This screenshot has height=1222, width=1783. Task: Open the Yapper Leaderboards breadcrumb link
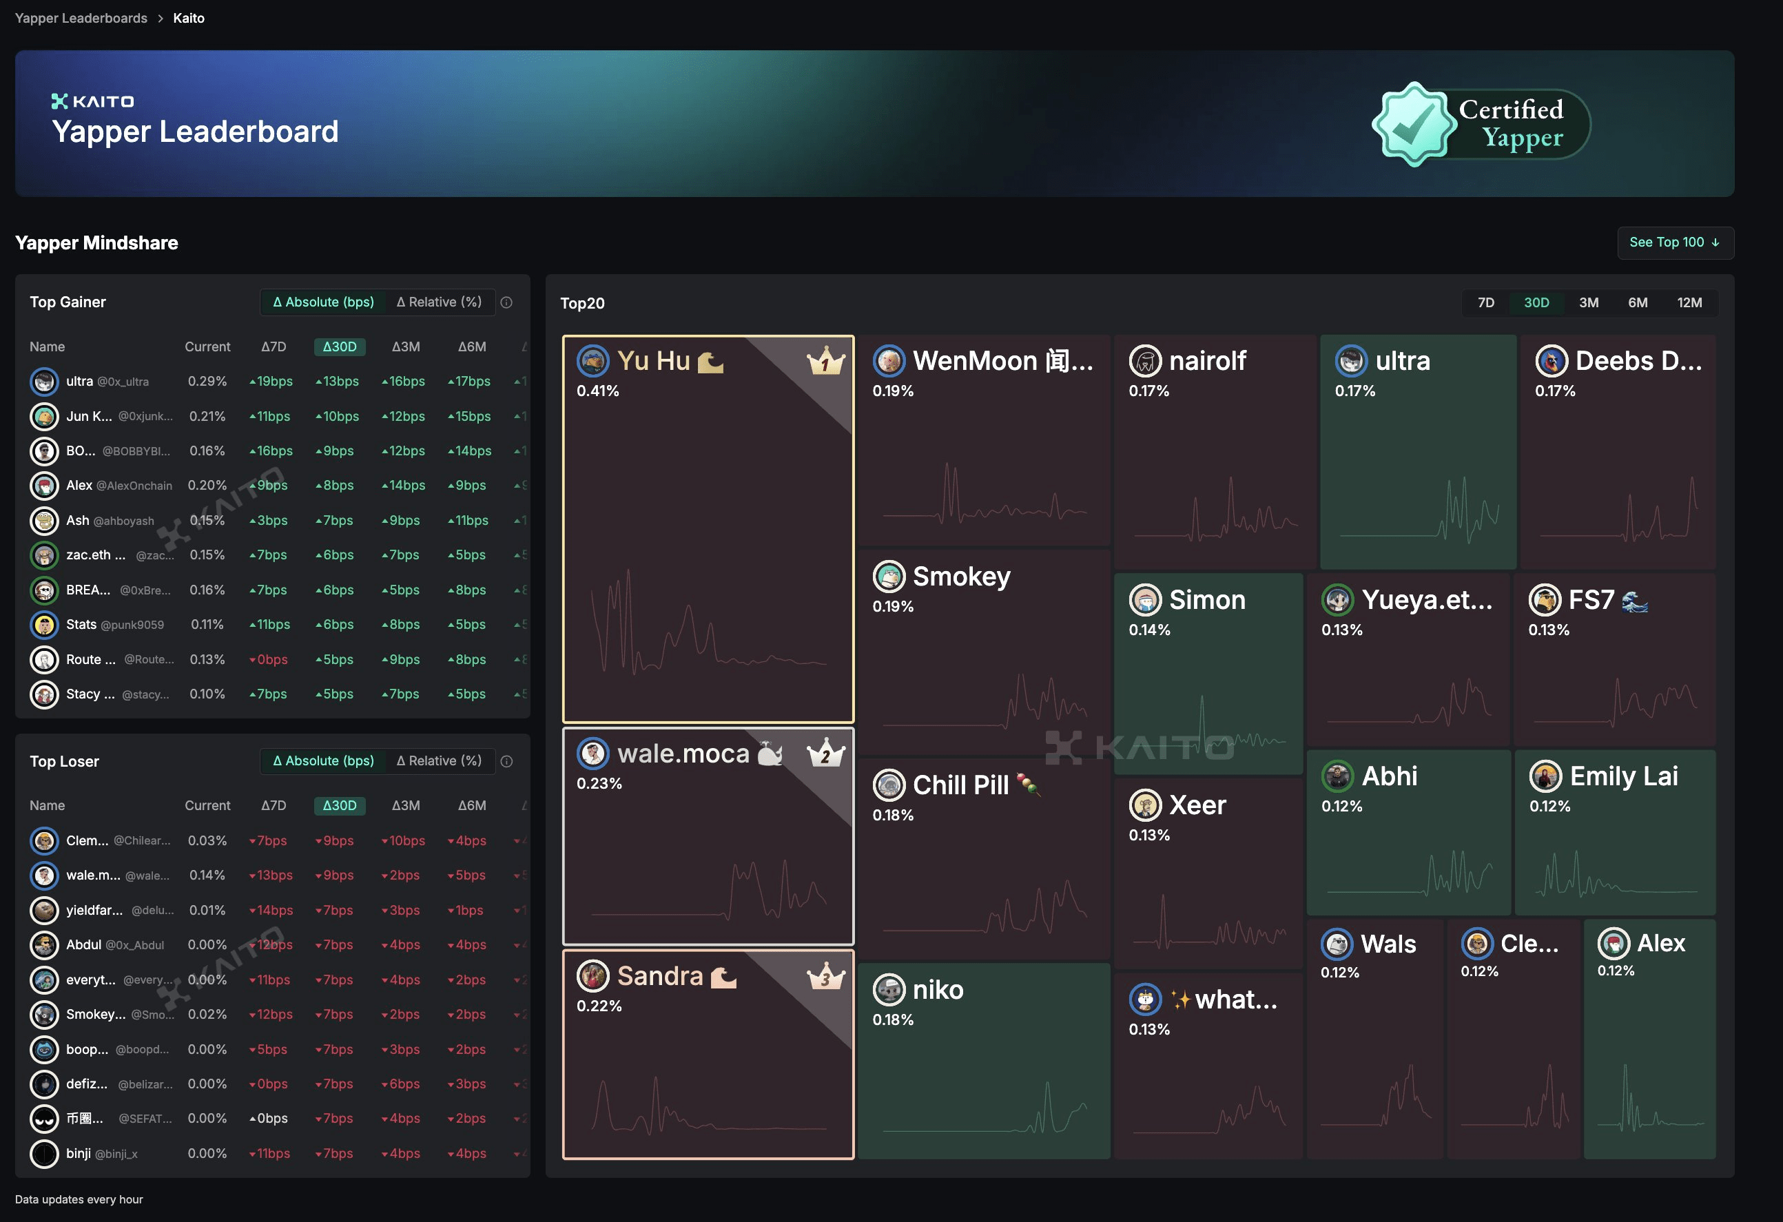tap(81, 18)
